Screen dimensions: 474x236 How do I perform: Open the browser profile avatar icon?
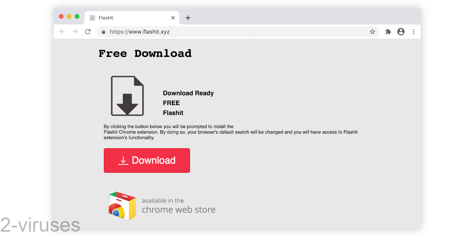point(401,32)
